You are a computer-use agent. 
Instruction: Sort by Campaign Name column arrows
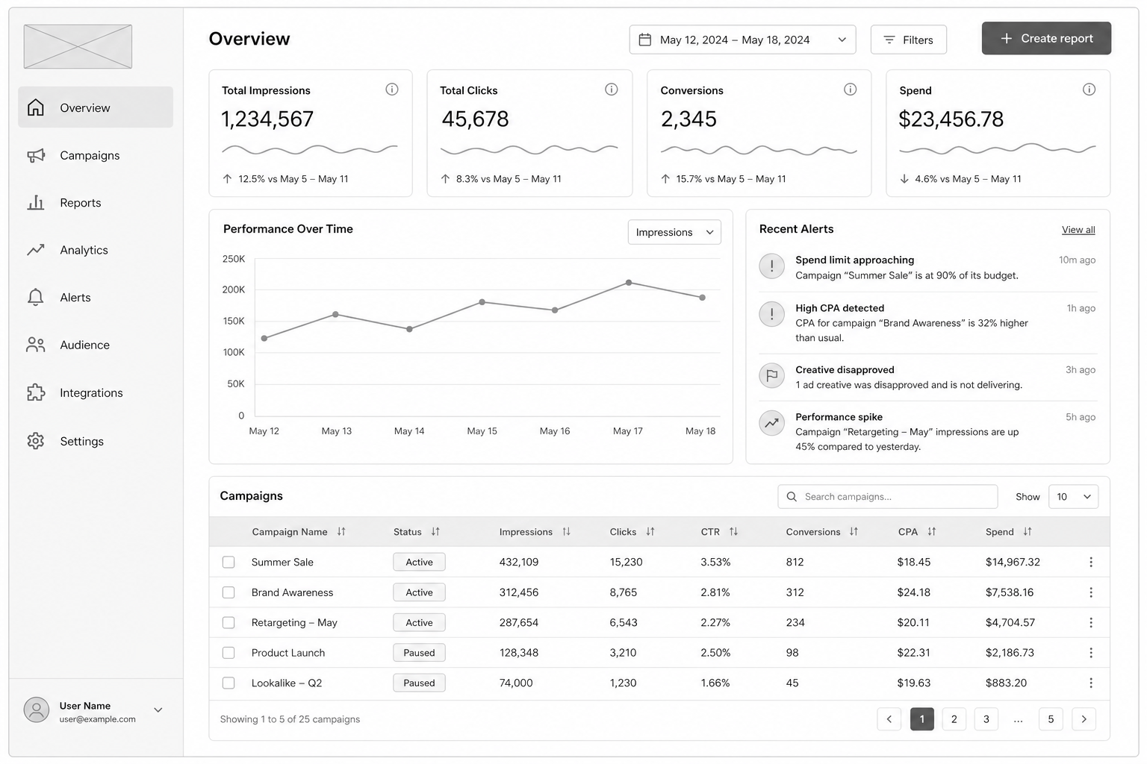tap(341, 532)
